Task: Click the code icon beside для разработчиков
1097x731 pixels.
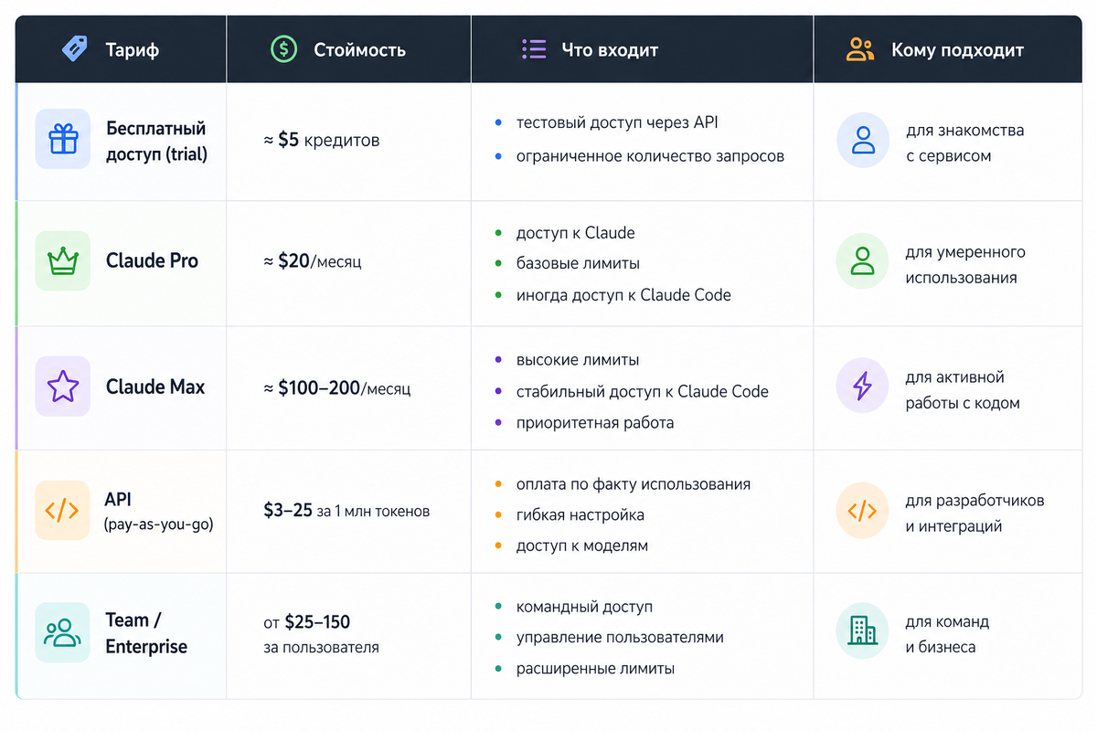Action: pyautogui.click(x=863, y=511)
